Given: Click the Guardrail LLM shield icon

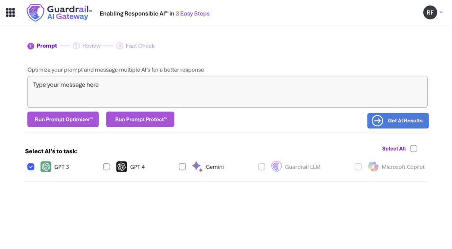Looking at the screenshot, I should [x=276, y=167].
